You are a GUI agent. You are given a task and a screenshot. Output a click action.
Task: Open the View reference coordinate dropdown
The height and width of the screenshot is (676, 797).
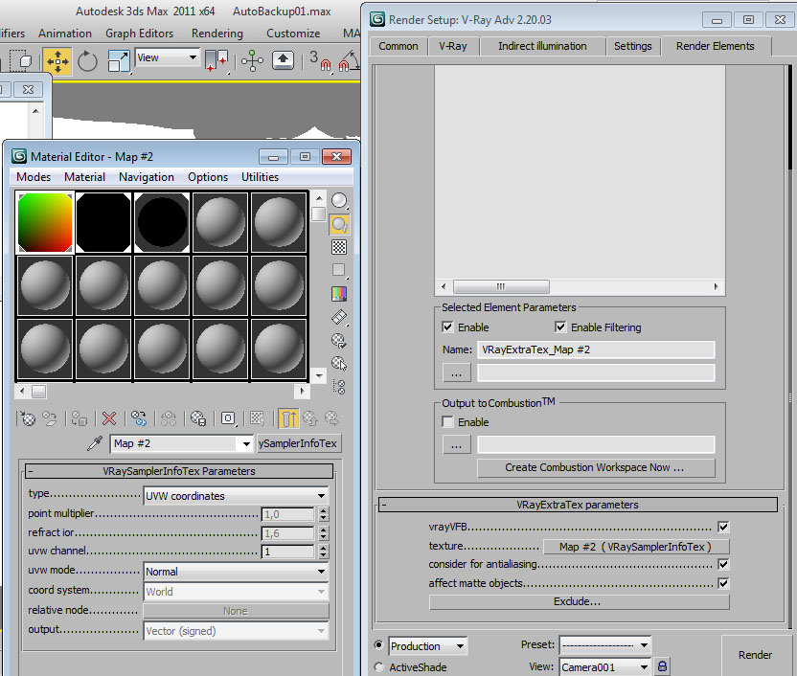[168, 57]
